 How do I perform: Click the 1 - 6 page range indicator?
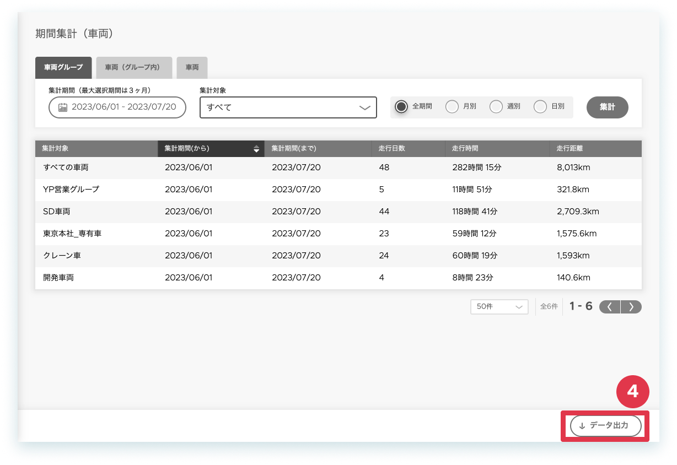pyautogui.click(x=581, y=306)
